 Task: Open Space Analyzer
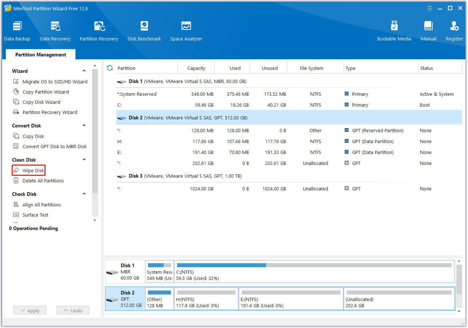click(x=186, y=31)
